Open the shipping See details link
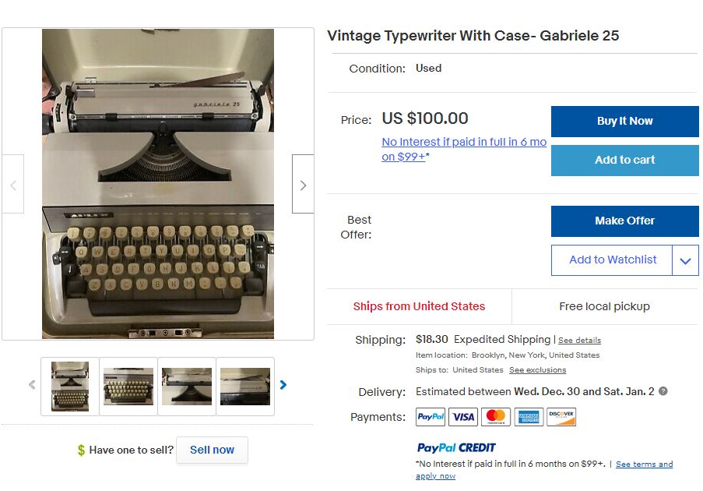 point(579,341)
